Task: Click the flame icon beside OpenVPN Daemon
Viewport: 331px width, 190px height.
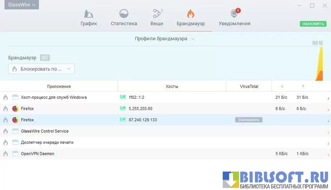Action: point(5,154)
